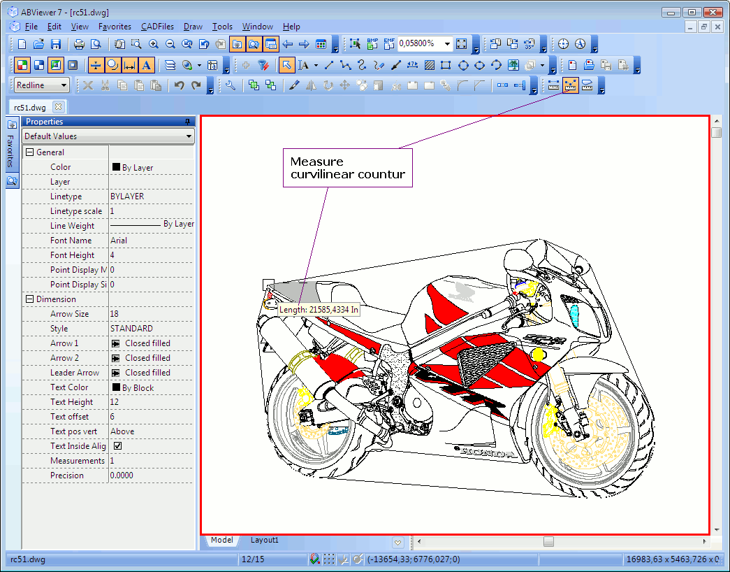730x572 pixels.
Task: Switch to the Model tab
Action: point(221,540)
